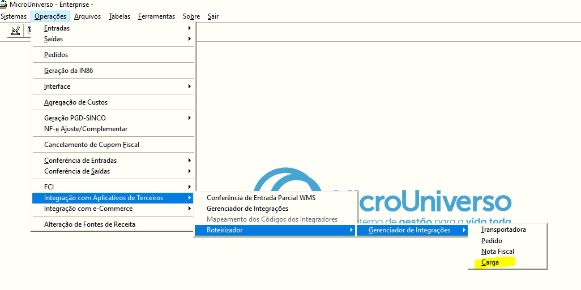Expand the Interface submenu
The width and height of the screenshot is (581, 290).
click(x=113, y=86)
